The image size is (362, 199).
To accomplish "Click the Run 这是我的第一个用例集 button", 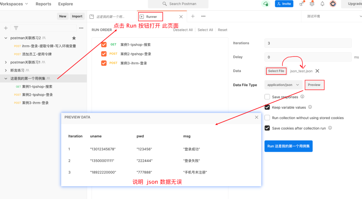I will coord(288,146).
